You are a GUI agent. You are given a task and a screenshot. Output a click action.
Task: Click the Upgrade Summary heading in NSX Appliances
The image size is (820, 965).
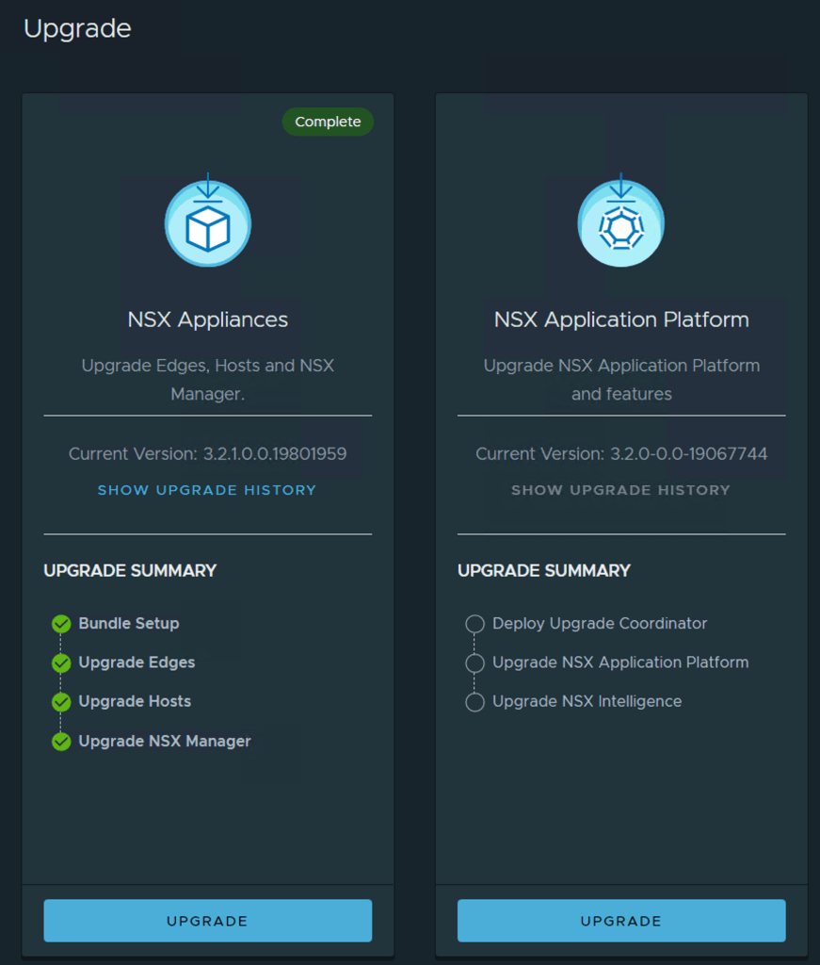coord(130,570)
